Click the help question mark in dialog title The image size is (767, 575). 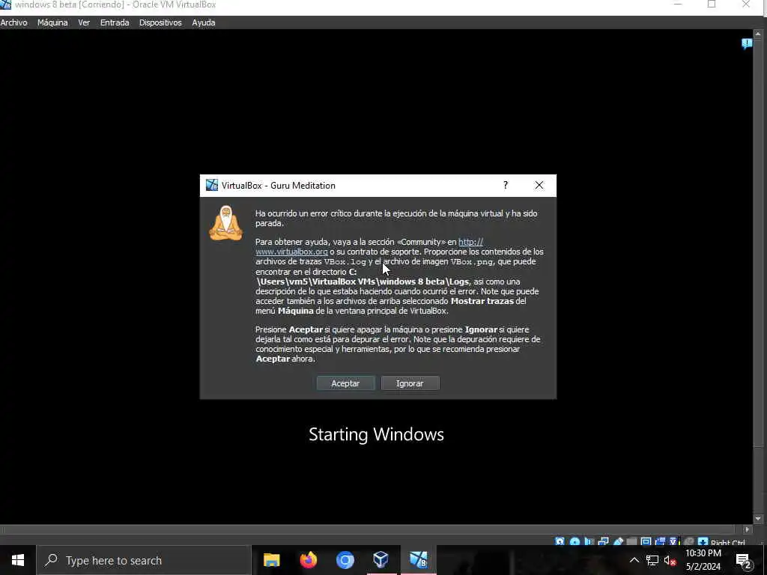click(x=506, y=186)
